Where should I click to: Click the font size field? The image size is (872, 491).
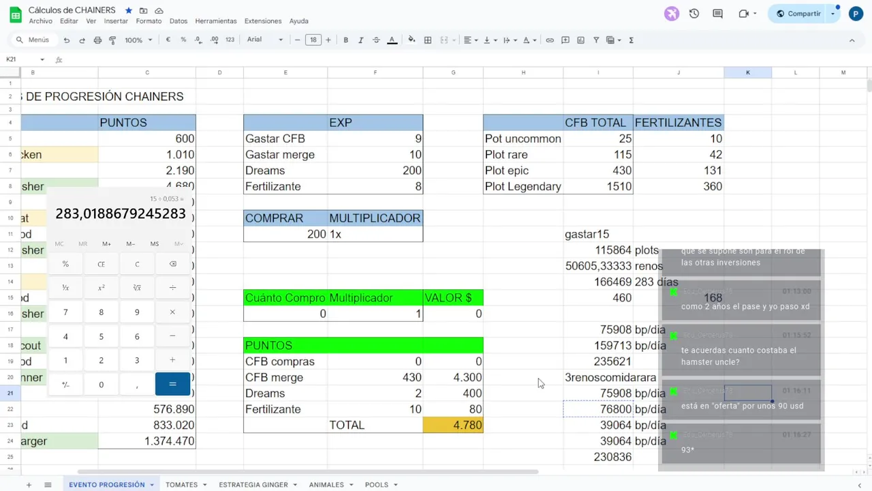click(313, 40)
